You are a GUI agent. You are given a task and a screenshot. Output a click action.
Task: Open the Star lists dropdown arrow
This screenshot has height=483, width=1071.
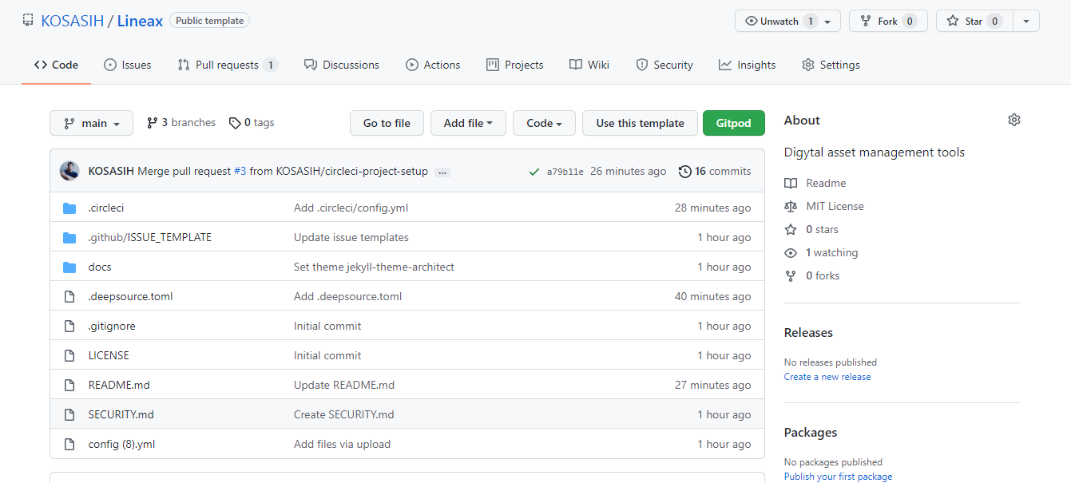pos(1026,22)
